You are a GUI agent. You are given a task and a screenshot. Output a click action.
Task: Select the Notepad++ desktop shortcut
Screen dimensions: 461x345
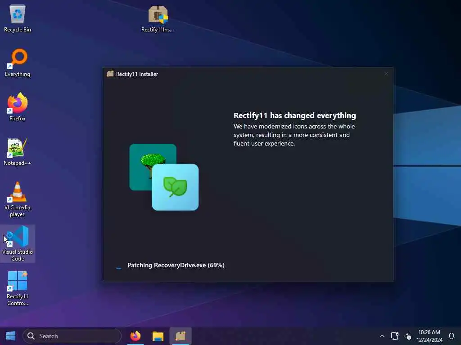click(x=18, y=152)
